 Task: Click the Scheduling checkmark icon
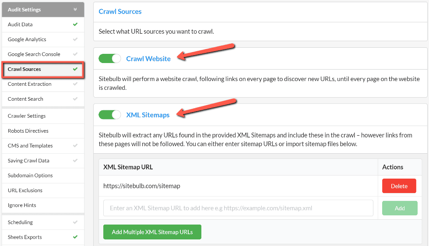[75, 222]
